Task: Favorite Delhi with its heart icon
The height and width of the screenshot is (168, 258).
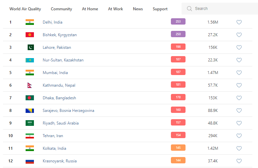Action: [239, 22]
